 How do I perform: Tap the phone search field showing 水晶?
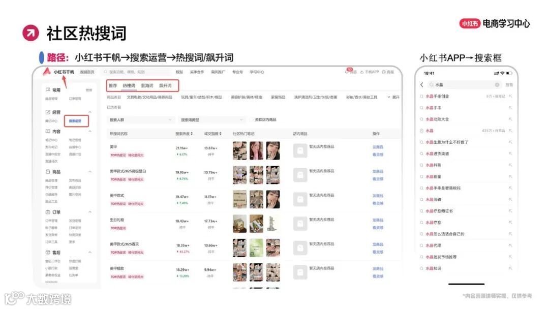[464, 85]
